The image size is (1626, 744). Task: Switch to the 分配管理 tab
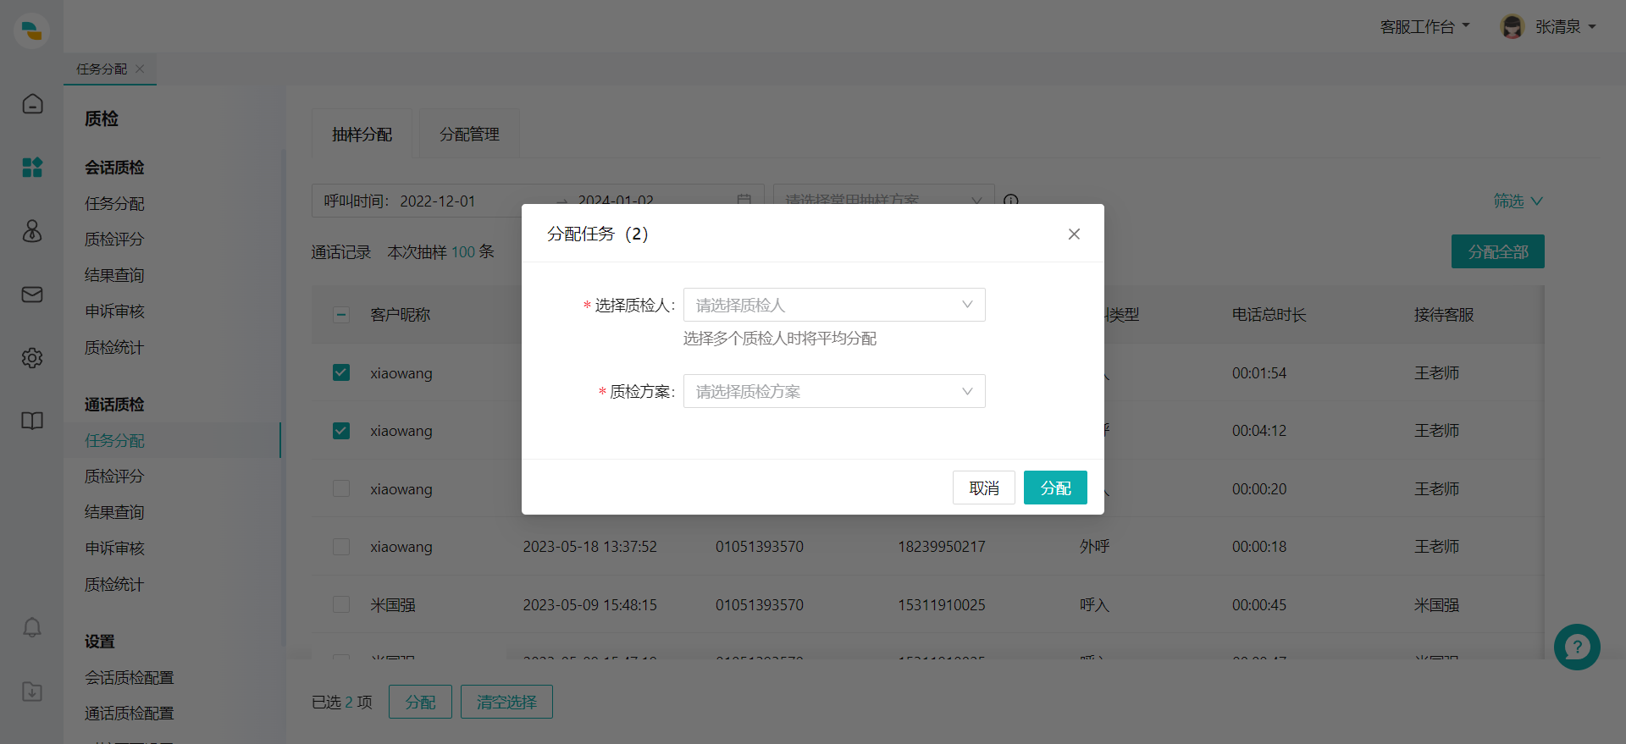click(469, 135)
